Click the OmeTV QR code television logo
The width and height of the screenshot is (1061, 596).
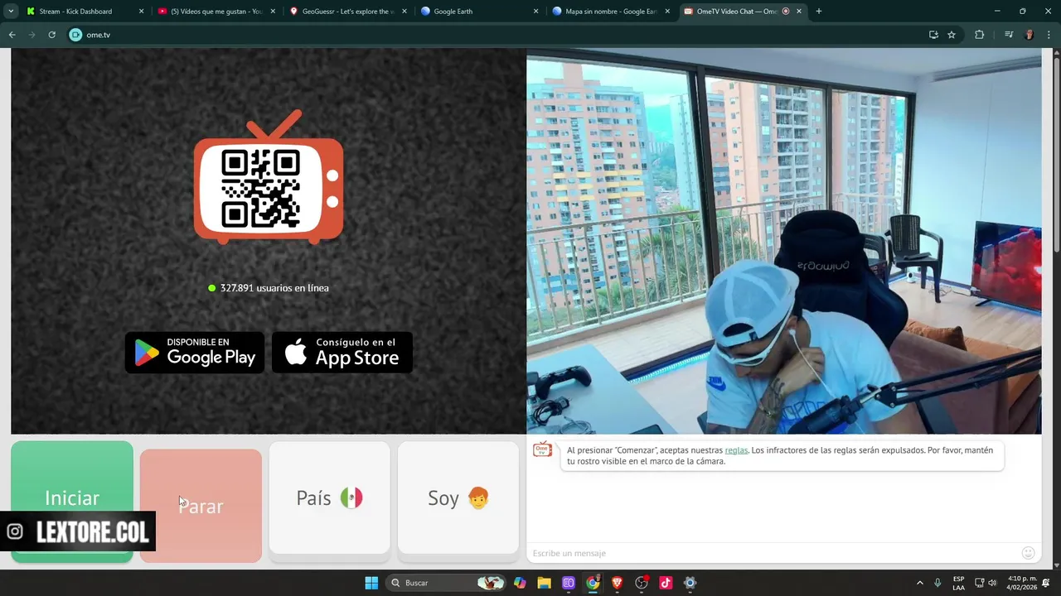(269, 177)
